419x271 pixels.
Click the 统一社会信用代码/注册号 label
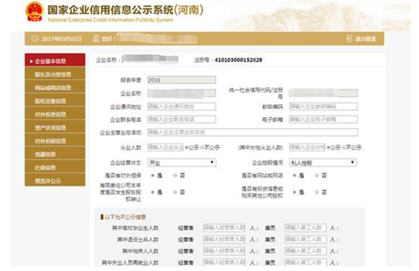click(x=256, y=93)
